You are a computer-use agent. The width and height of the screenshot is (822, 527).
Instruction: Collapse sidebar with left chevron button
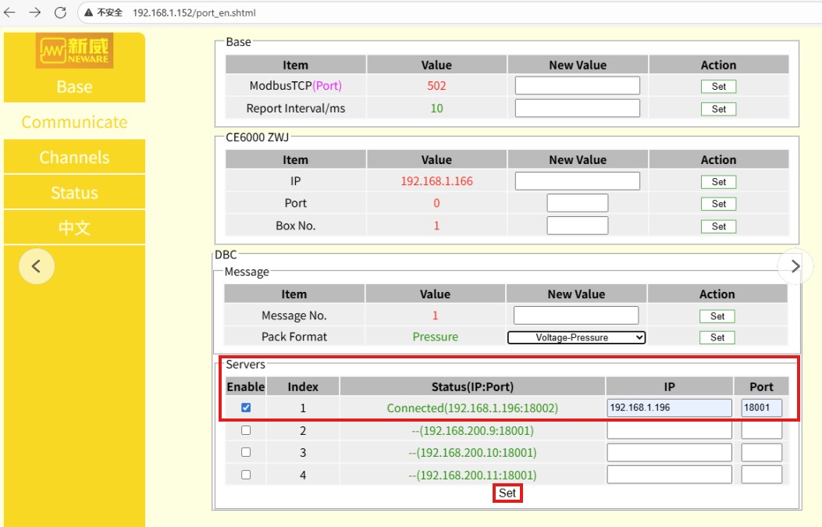pyautogui.click(x=37, y=266)
